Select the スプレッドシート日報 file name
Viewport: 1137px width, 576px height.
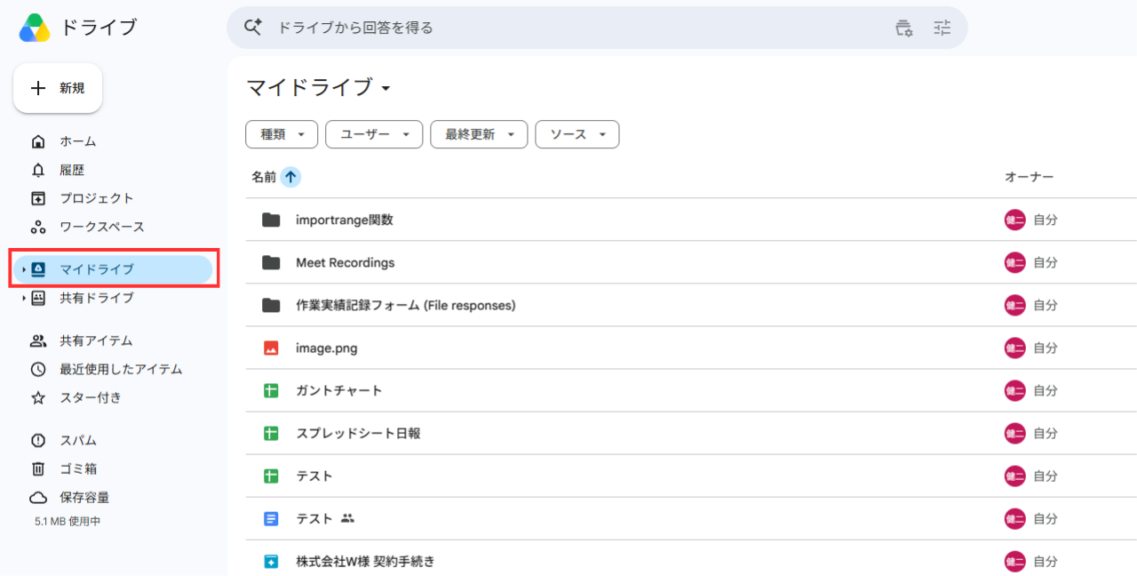[358, 433]
